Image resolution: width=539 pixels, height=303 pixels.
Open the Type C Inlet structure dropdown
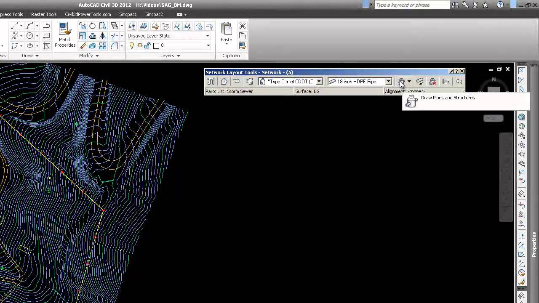tap(319, 82)
